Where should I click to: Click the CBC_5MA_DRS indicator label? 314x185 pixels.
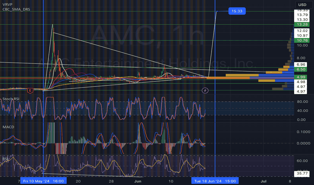[x=16, y=9]
